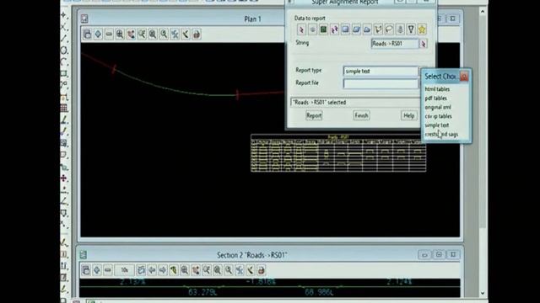Select the polygon fence icon in Data to report
540x303 pixels.
(x=378, y=29)
